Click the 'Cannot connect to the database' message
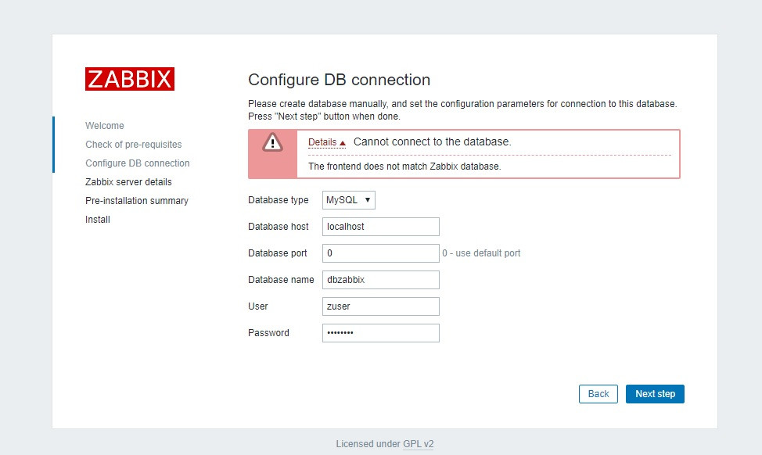This screenshot has height=455, width=762. [432, 142]
